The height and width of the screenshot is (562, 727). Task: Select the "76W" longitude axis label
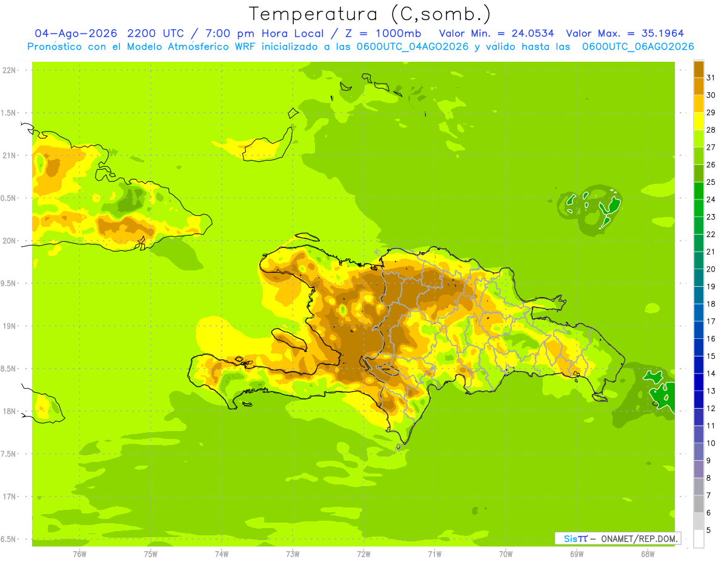[79, 554]
